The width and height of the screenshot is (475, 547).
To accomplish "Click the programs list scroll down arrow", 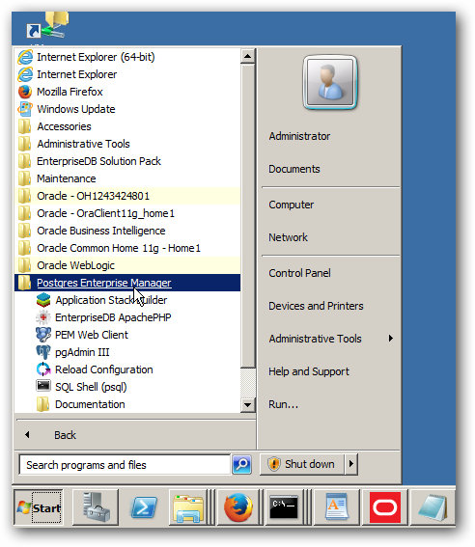I will pyautogui.click(x=247, y=405).
